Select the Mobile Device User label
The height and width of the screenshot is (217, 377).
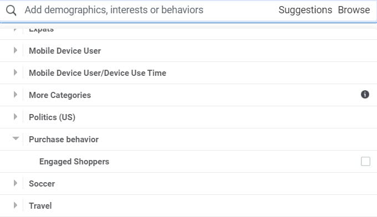pyautogui.click(x=65, y=51)
